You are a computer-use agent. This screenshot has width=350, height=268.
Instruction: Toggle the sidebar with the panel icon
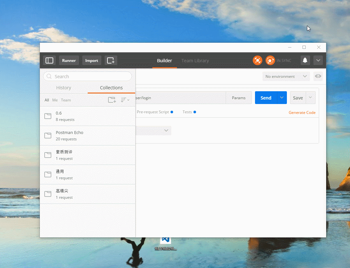click(49, 61)
